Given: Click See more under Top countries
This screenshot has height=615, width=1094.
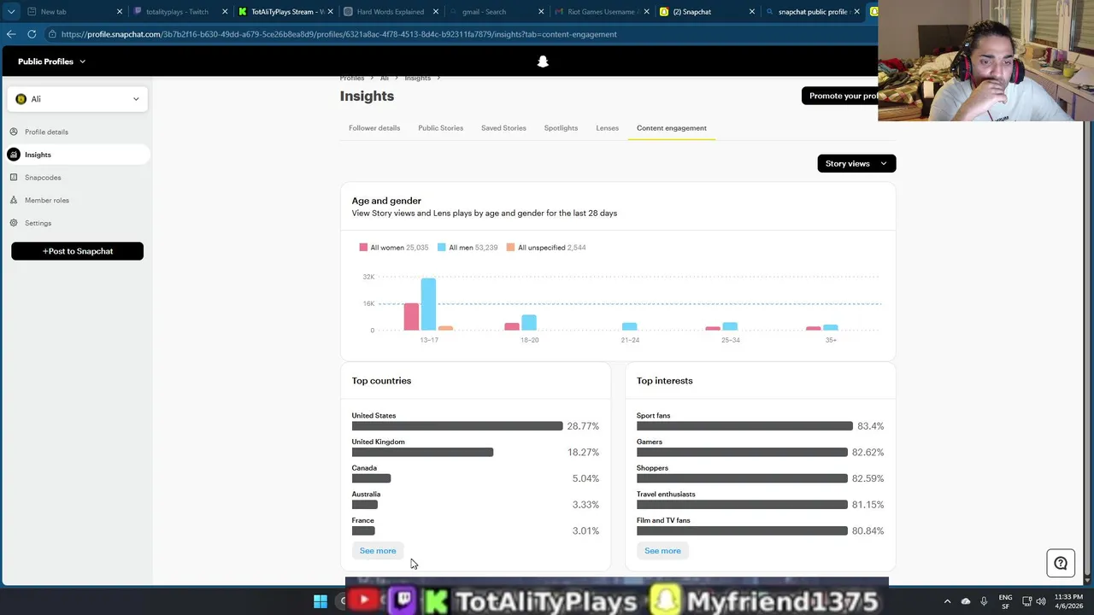Looking at the screenshot, I should click(x=378, y=551).
